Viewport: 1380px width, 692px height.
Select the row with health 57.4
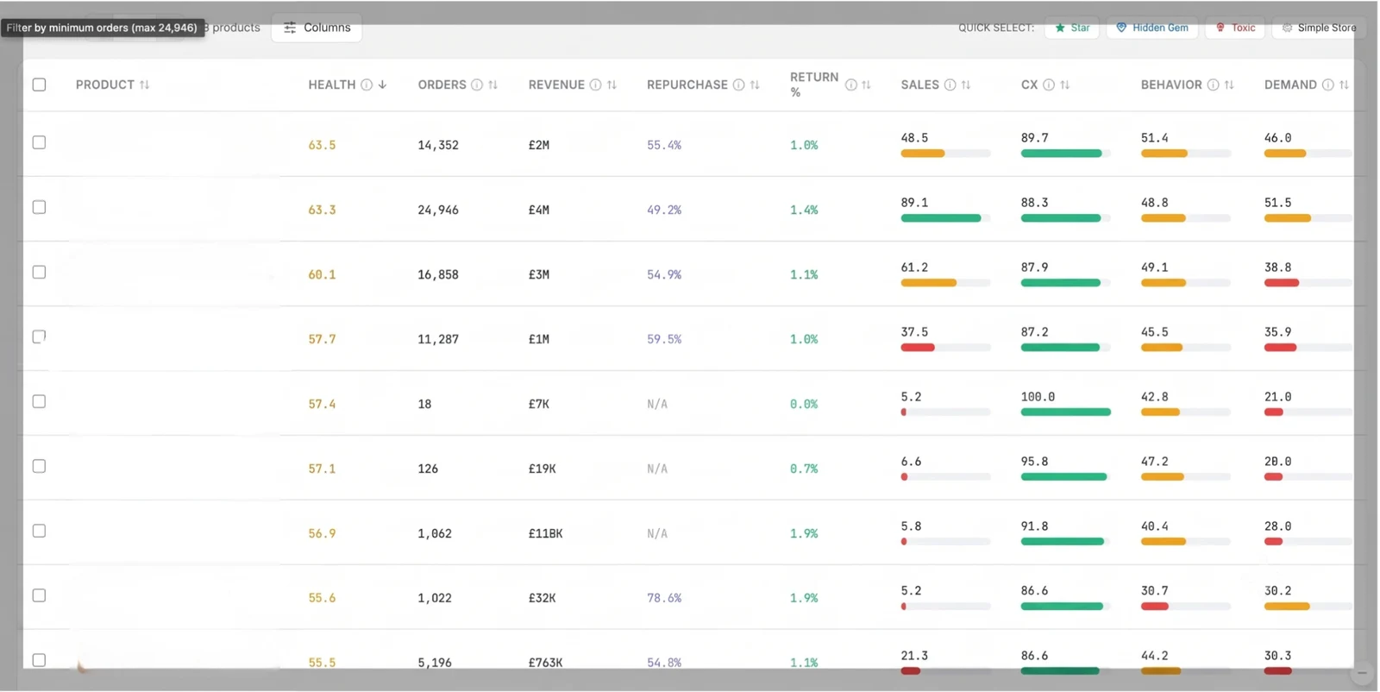click(39, 401)
